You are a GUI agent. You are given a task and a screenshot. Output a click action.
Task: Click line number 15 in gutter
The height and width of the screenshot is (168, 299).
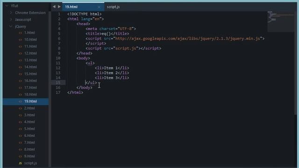click(x=58, y=83)
